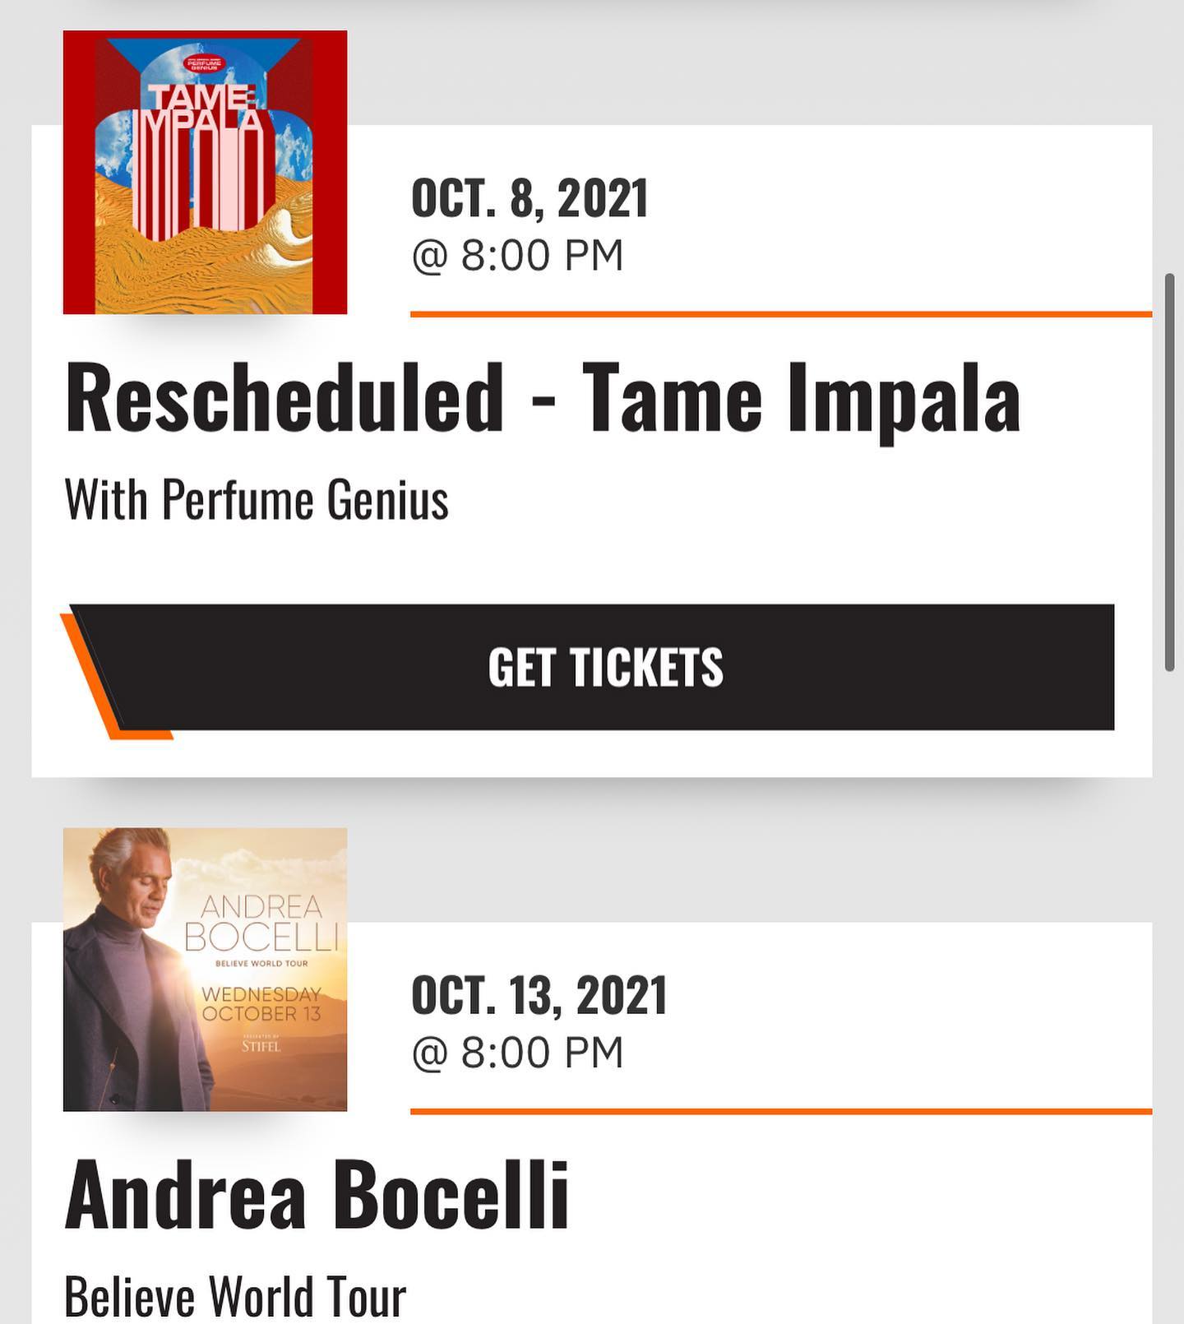Open the Tame Impala poster thumbnail

205,172
